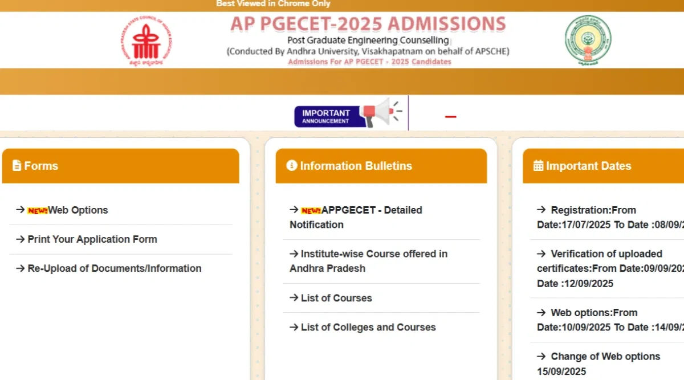The height and width of the screenshot is (380, 684).
Task: Click the calendar icon beside Important Dates
Action: point(538,166)
